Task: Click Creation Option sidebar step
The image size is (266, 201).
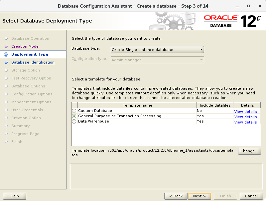Action: point(26,118)
